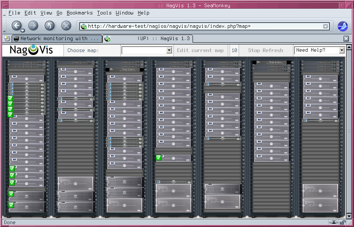Open the View menu

pyautogui.click(x=46, y=13)
